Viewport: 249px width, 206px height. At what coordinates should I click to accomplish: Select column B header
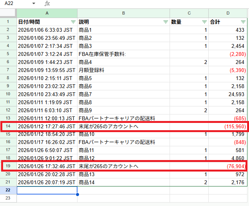(124, 13)
